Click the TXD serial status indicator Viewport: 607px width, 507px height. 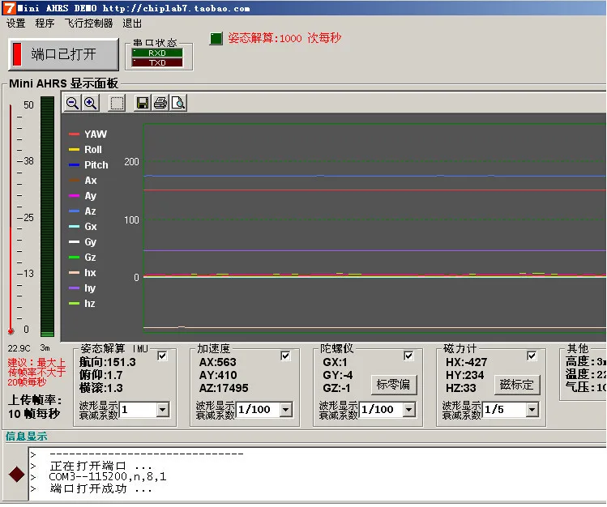pyautogui.click(x=156, y=62)
